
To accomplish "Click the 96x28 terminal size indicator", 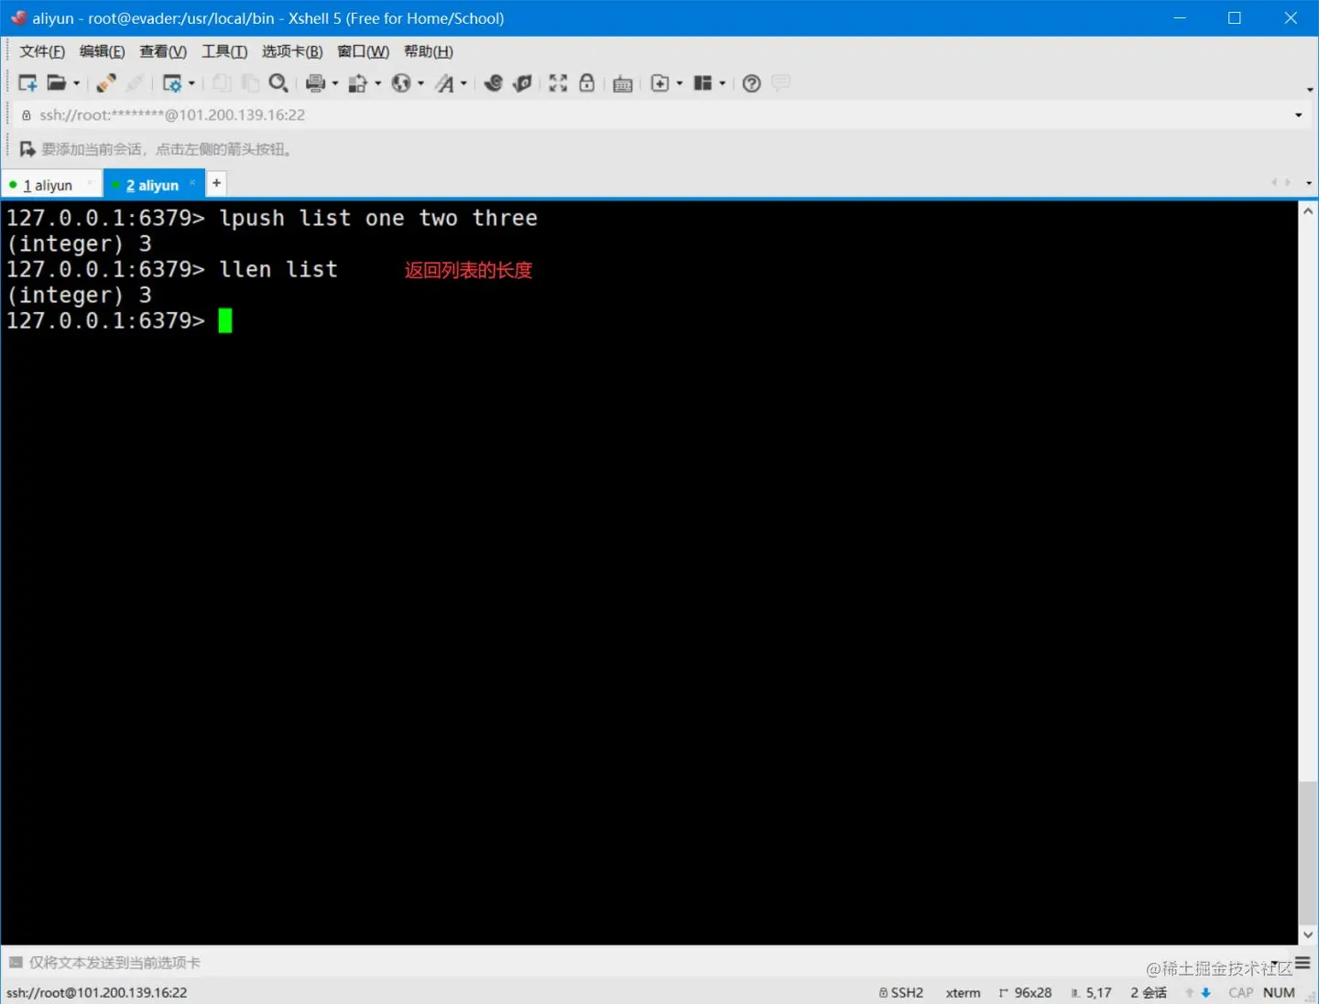I will pos(1025,993).
